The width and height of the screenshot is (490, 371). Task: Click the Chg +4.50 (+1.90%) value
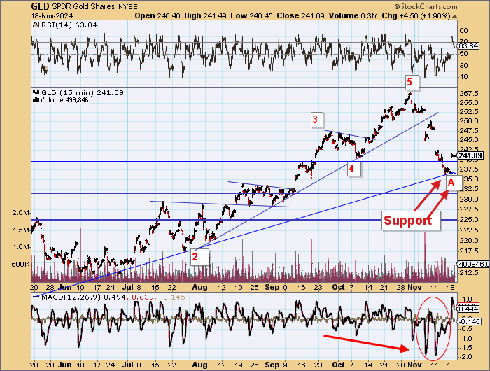(x=416, y=15)
